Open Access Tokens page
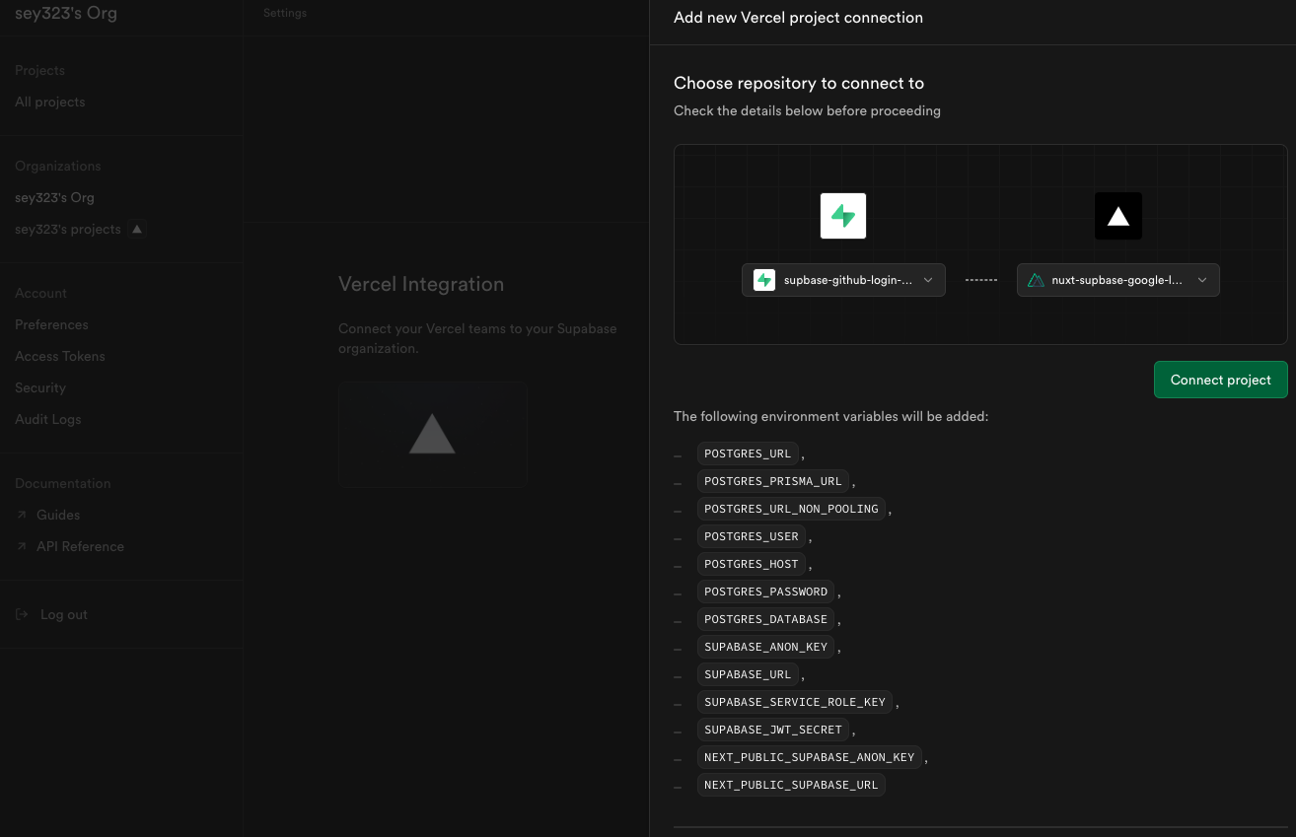The width and height of the screenshot is (1296, 837). point(60,356)
